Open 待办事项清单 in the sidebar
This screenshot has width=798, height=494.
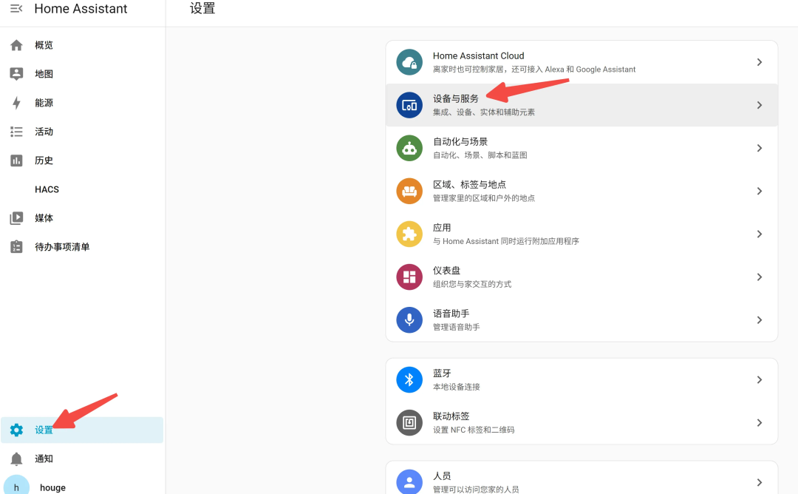click(82, 247)
